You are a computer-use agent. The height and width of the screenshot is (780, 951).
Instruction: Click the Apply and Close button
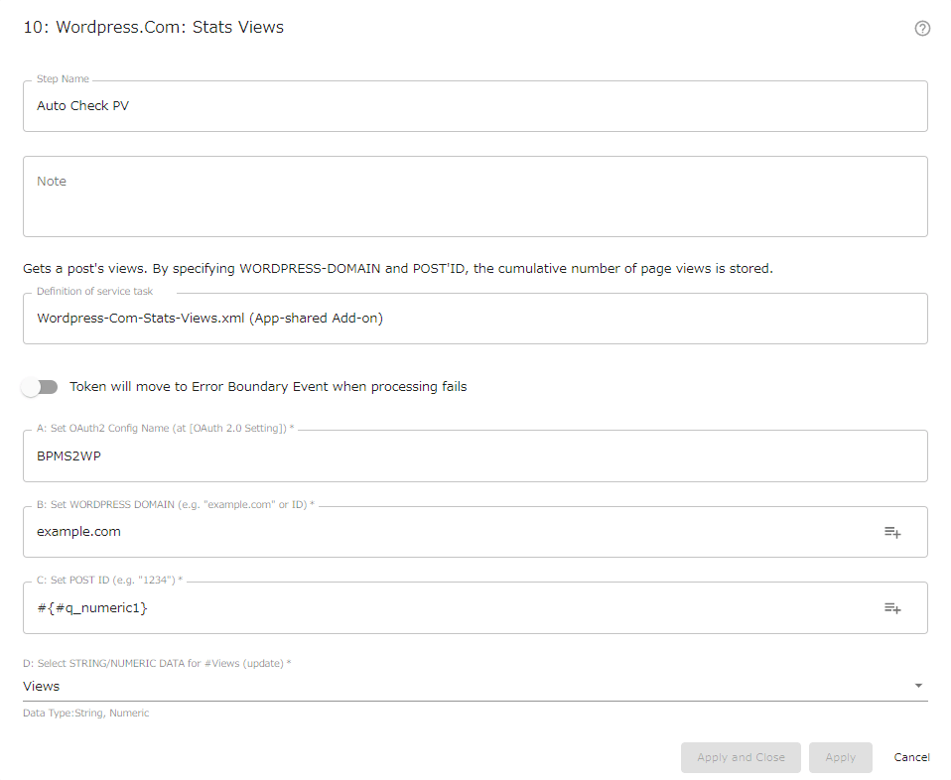click(x=741, y=757)
